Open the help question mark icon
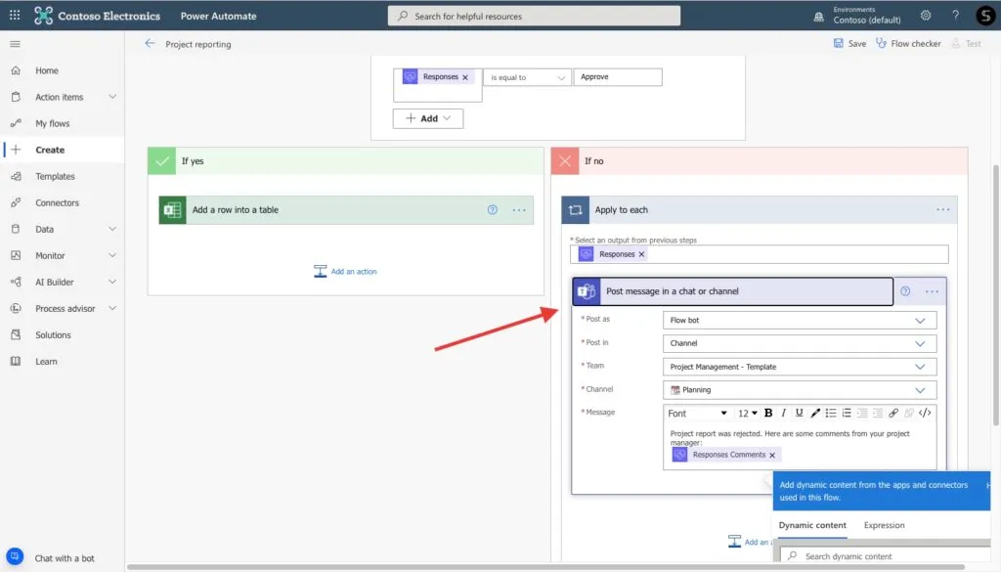Image resolution: width=1001 pixels, height=572 pixels. (955, 16)
